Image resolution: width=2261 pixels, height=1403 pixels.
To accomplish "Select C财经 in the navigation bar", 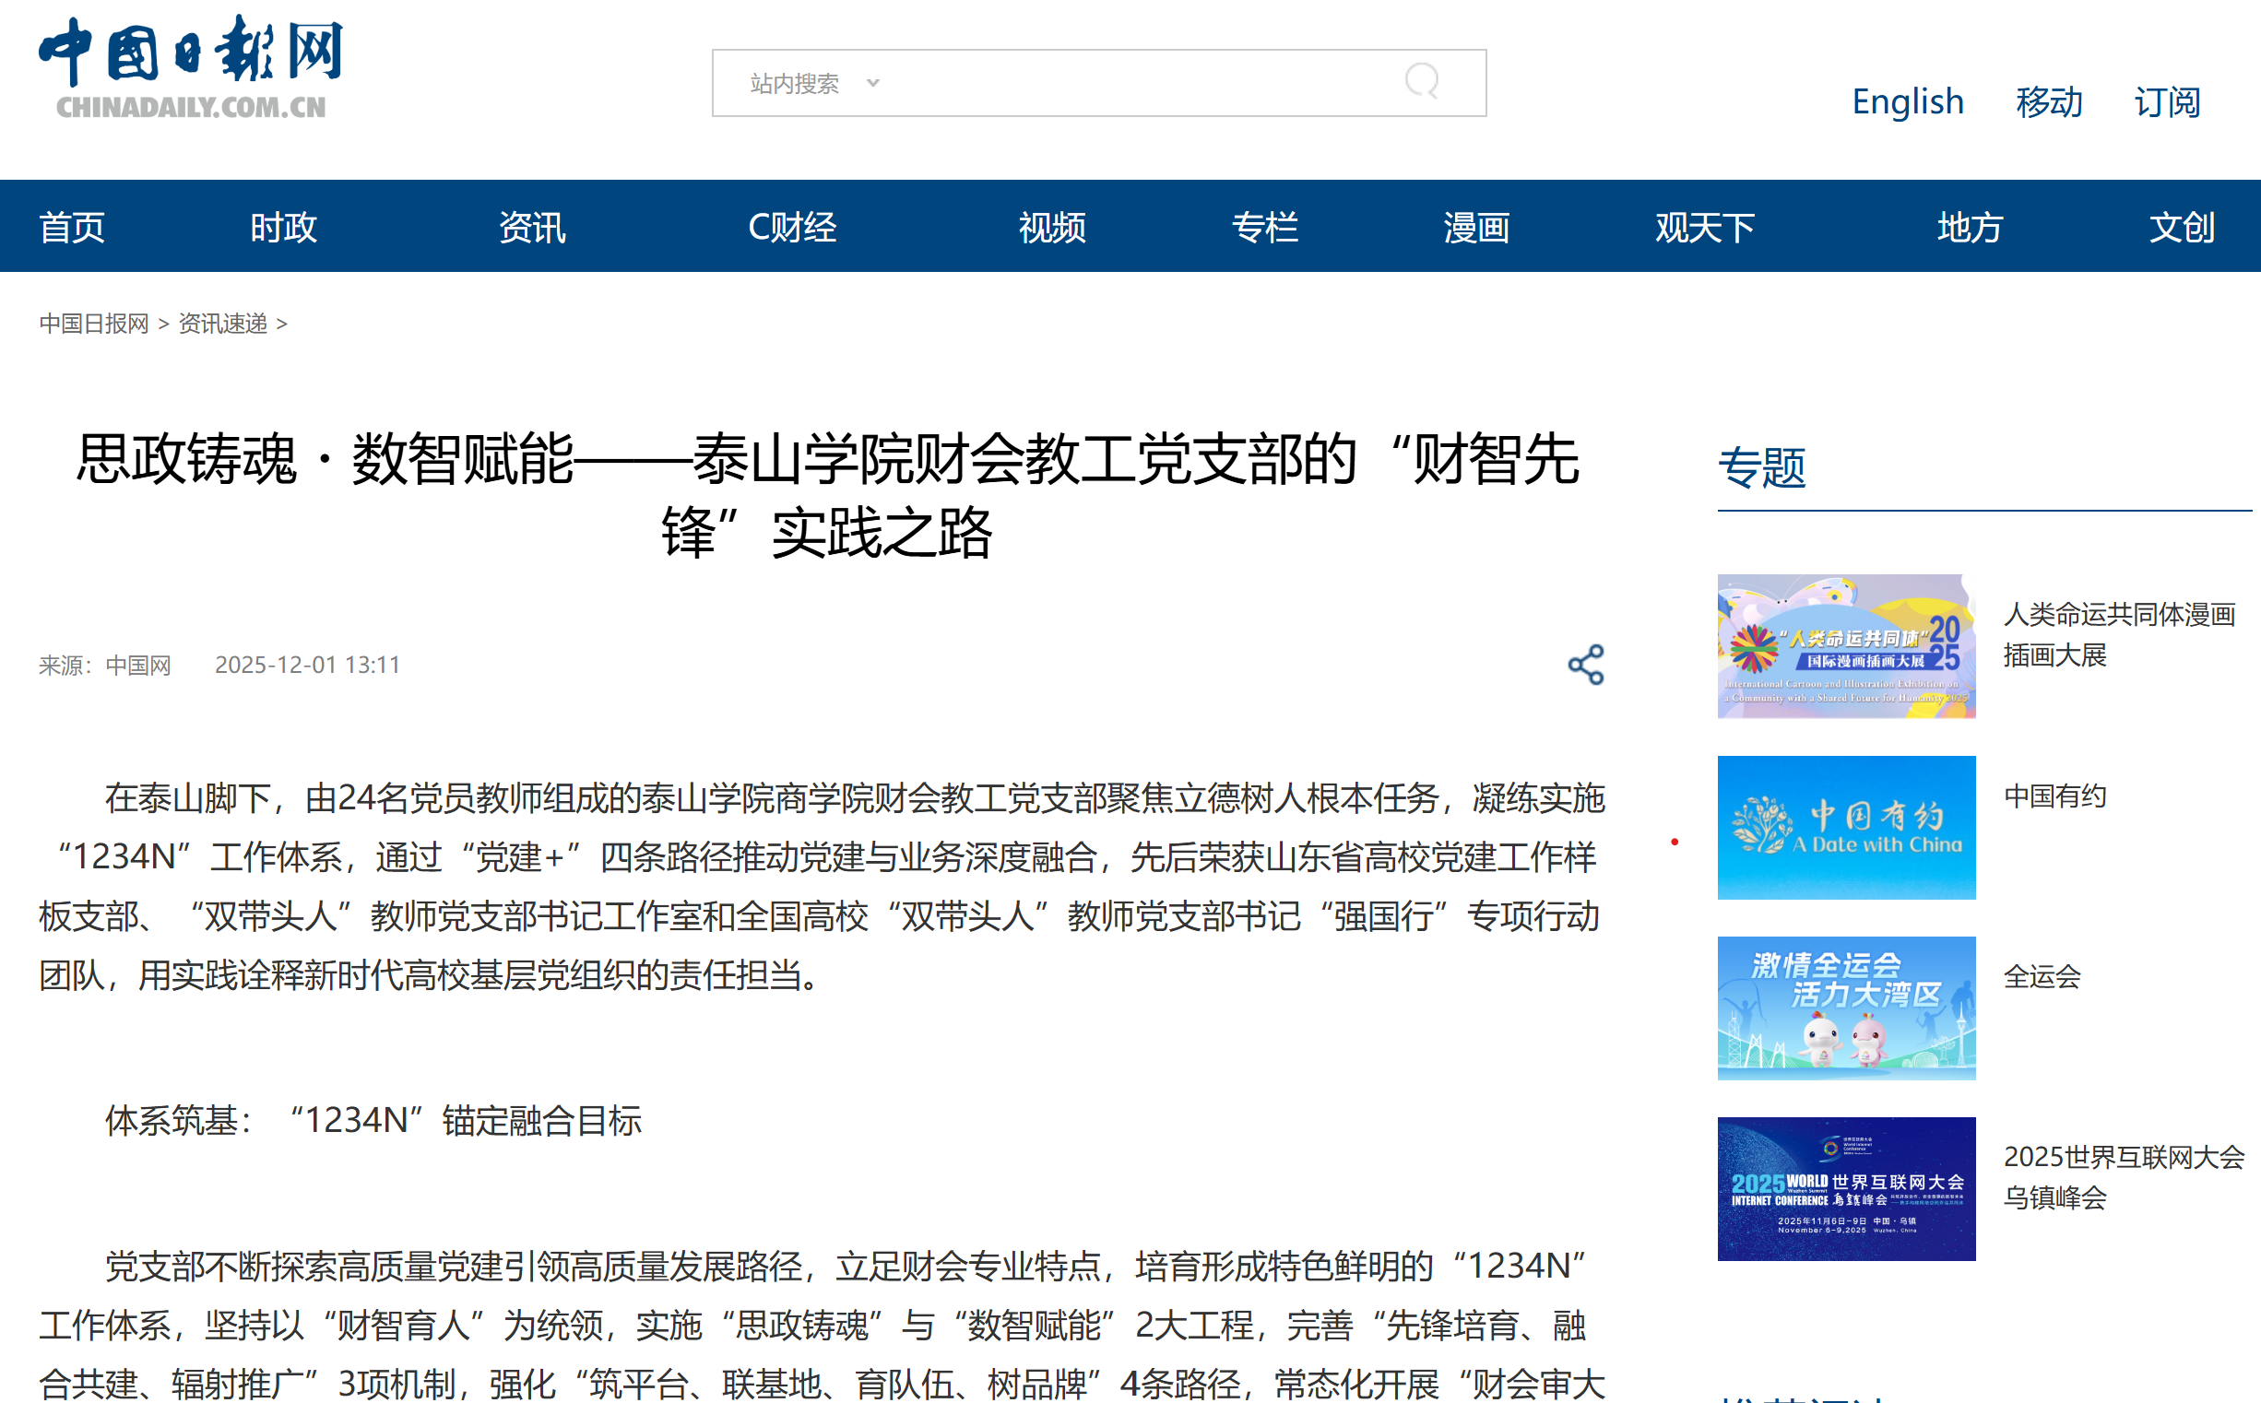I will (x=792, y=228).
